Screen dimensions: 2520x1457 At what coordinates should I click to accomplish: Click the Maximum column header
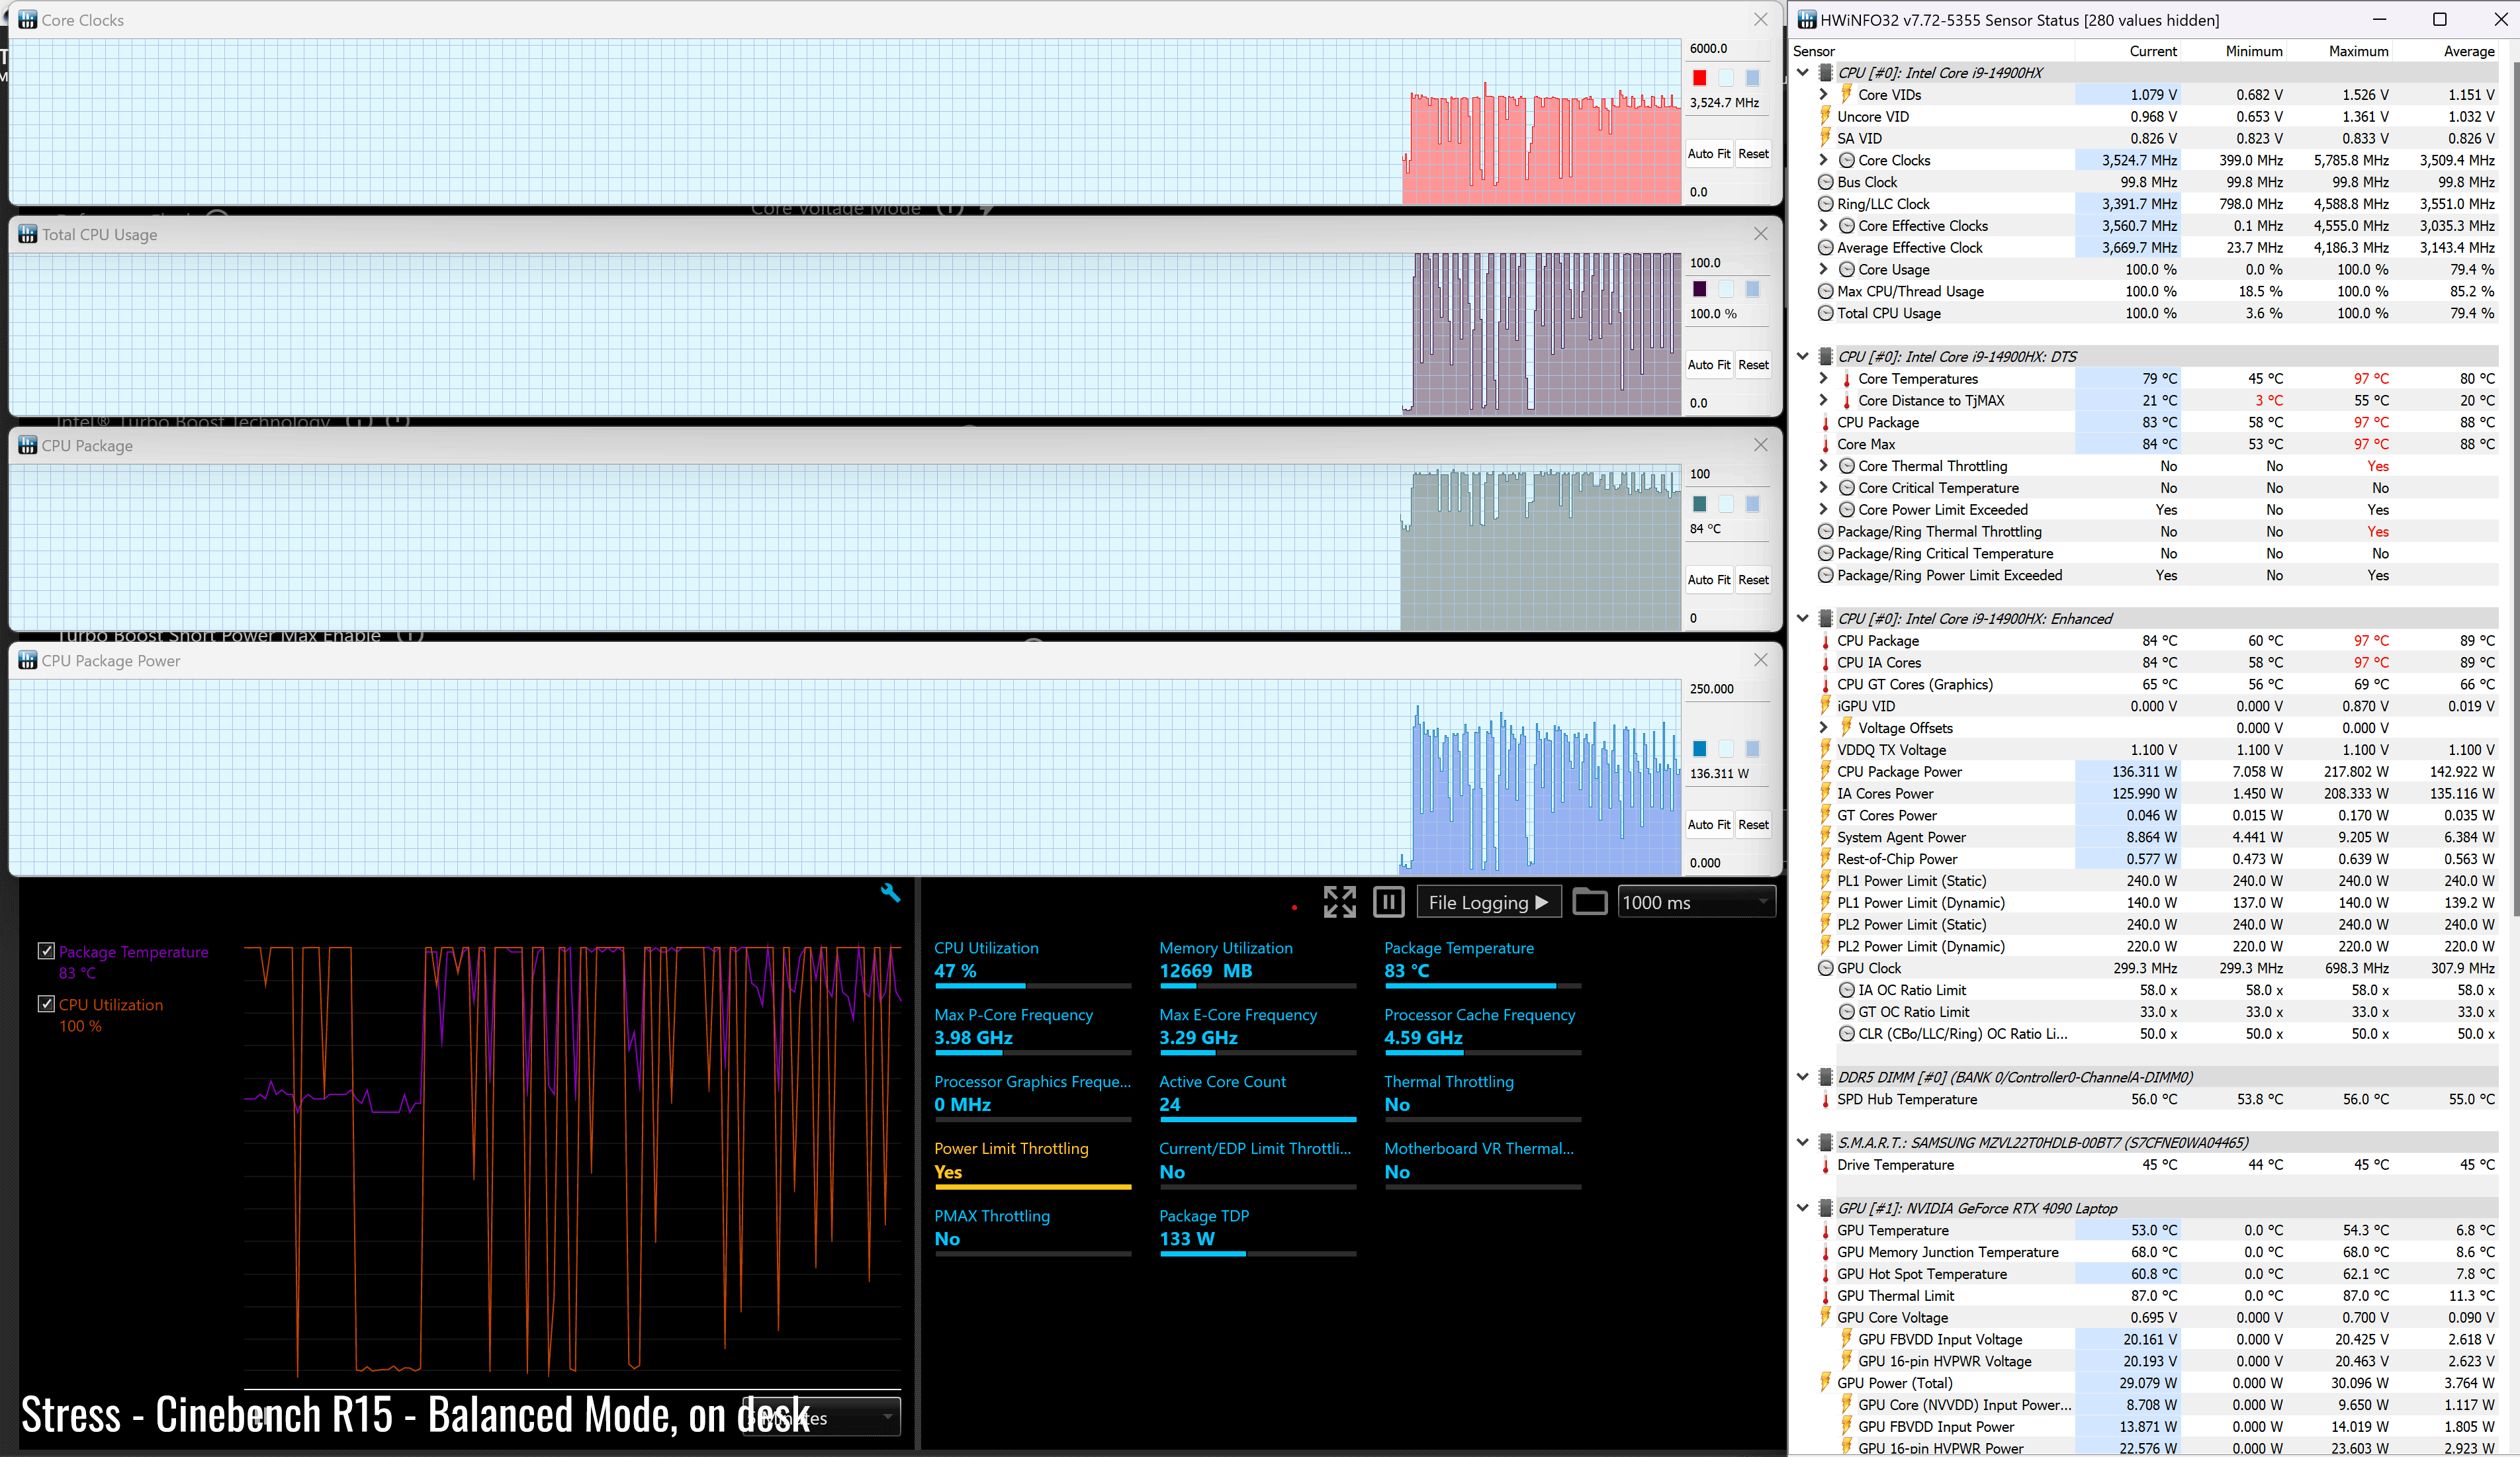point(2357,51)
